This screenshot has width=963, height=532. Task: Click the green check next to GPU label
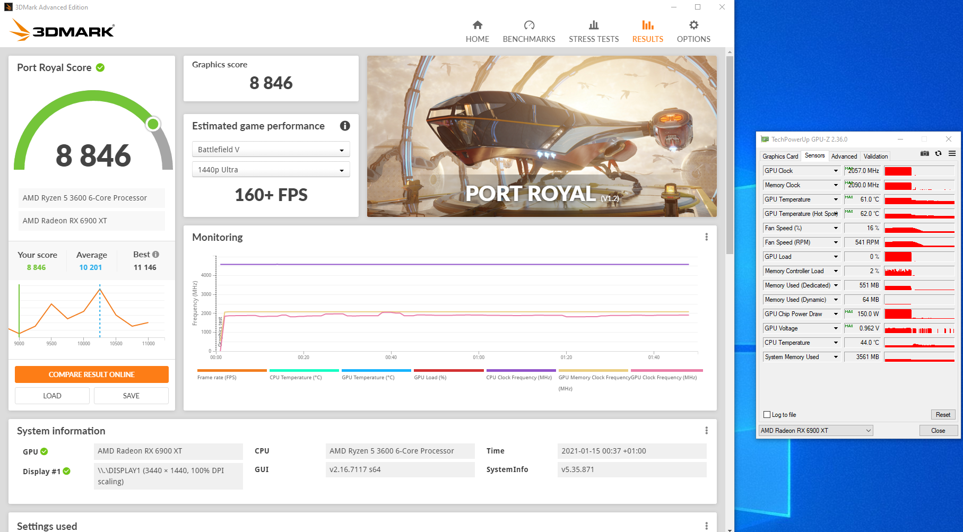click(x=44, y=451)
